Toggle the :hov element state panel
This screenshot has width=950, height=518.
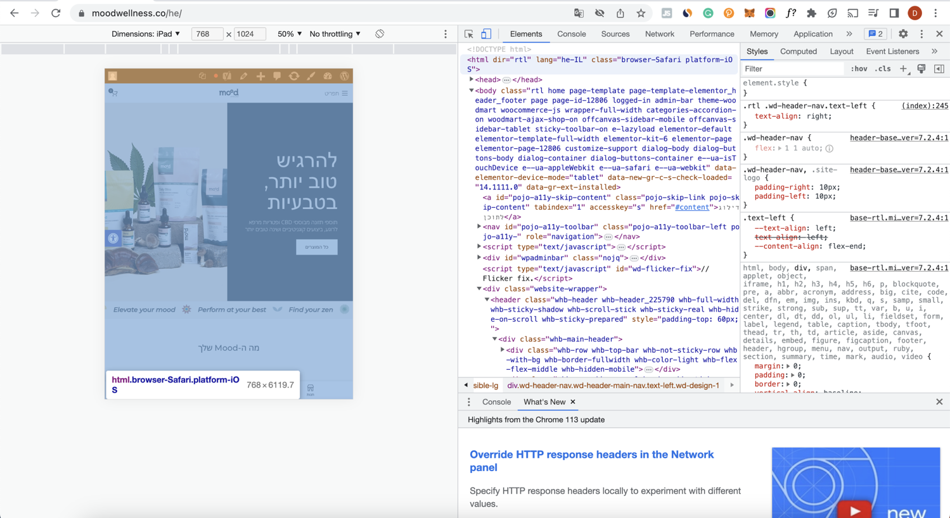(859, 69)
